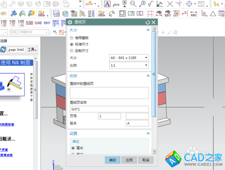Screen dimensions: 225x170
Task: Click the 图纸页名称 field containing SHT1
Action: 109,109
